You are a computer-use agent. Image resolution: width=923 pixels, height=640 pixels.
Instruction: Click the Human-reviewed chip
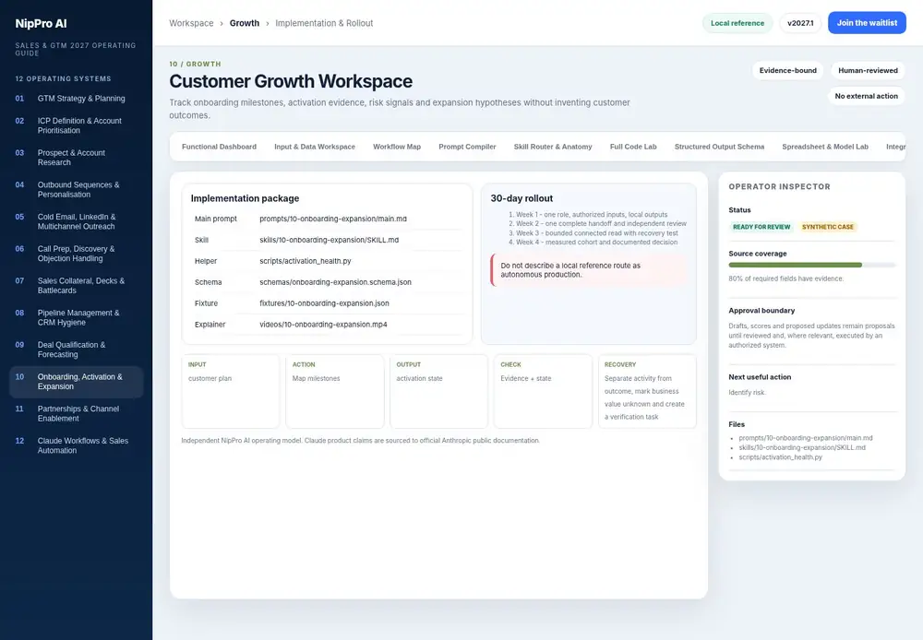[868, 71]
